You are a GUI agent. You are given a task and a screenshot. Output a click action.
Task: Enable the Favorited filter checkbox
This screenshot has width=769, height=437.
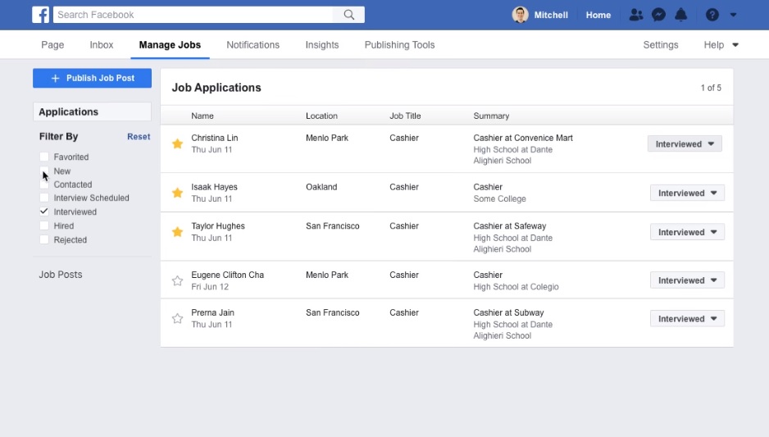click(44, 157)
